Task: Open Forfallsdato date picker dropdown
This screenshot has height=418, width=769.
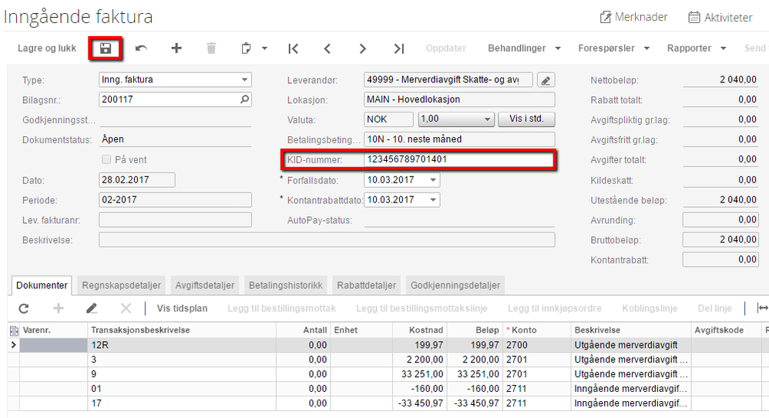Action: click(433, 180)
